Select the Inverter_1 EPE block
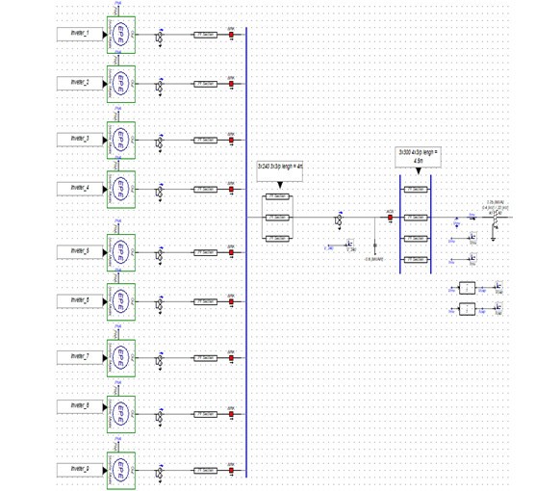 click(x=121, y=35)
